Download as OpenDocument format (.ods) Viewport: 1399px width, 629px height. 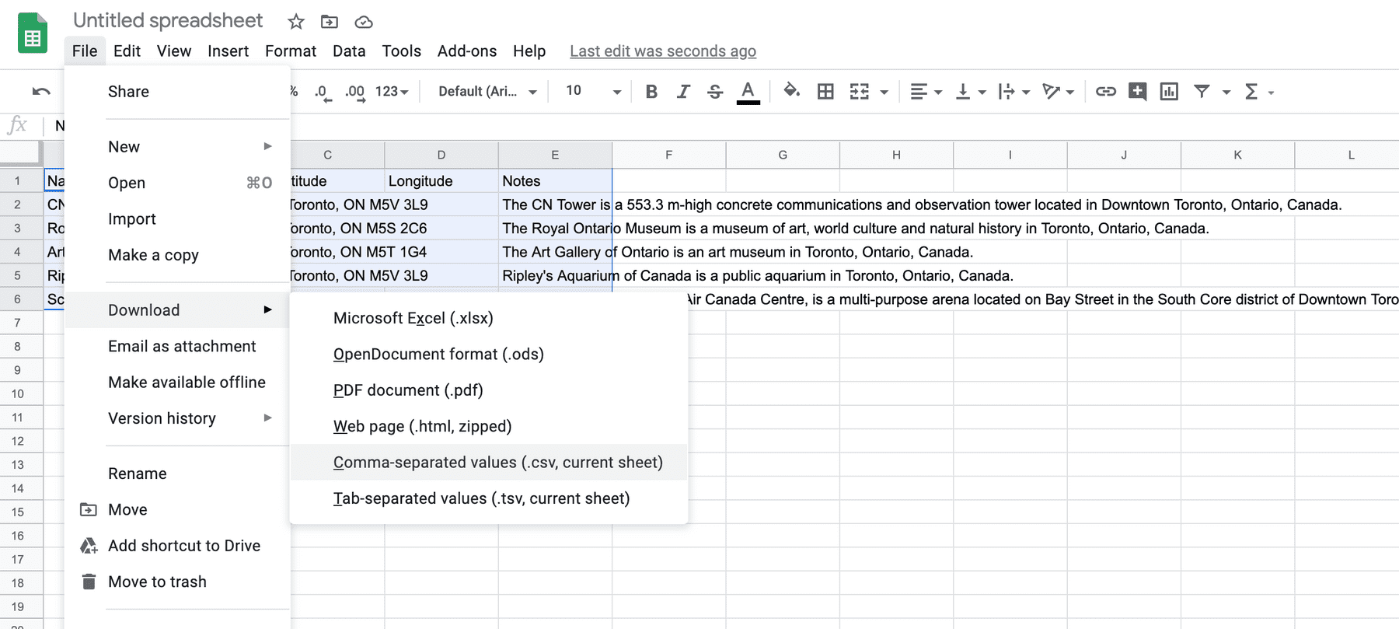click(x=489, y=355)
